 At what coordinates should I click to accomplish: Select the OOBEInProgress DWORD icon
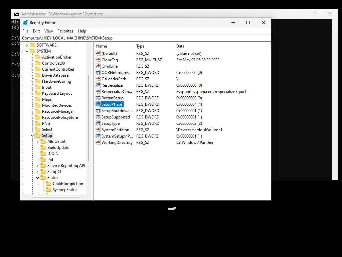(98, 72)
